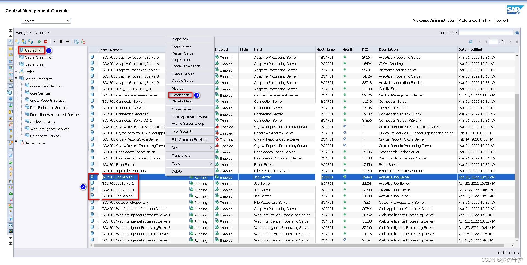Click the properties toolbar icon after the restart button
Image resolution: width=527 pixels, height=265 pixels.
pos(76,42)
